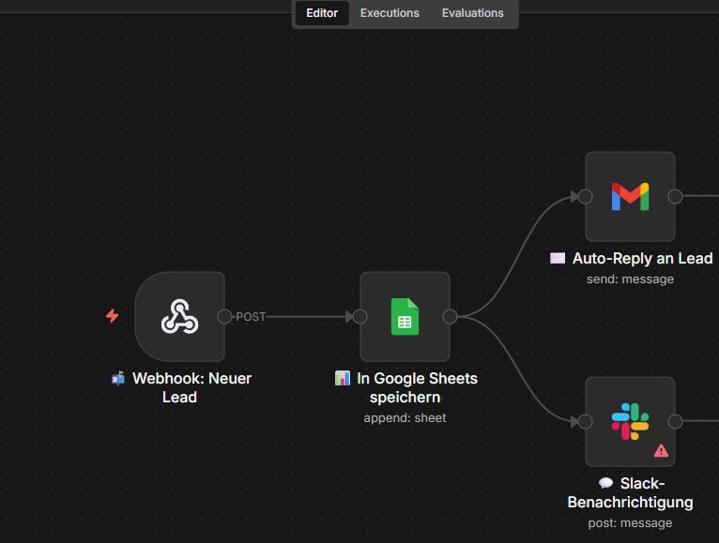The height and width of the screenshot is (543, 719).
Task: Click the Google Sheets node output connector
Action: point(450,317)
